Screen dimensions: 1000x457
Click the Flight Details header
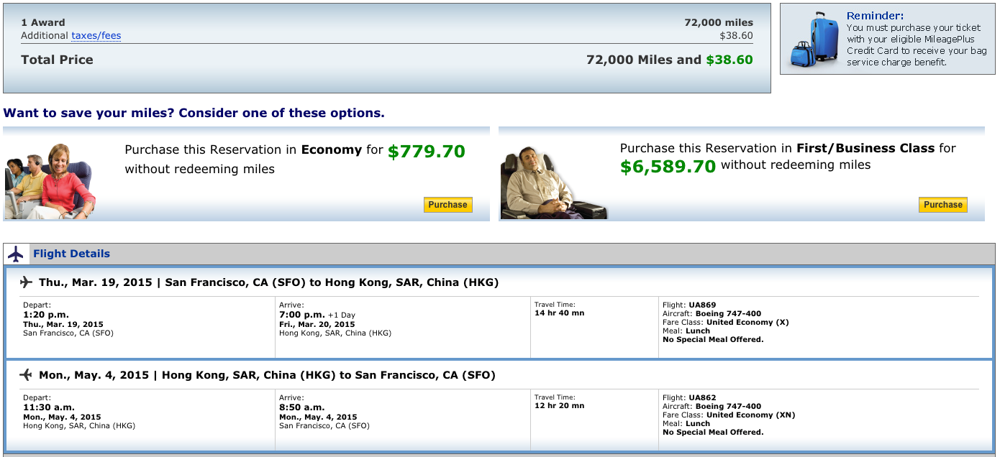coord(71,254)
